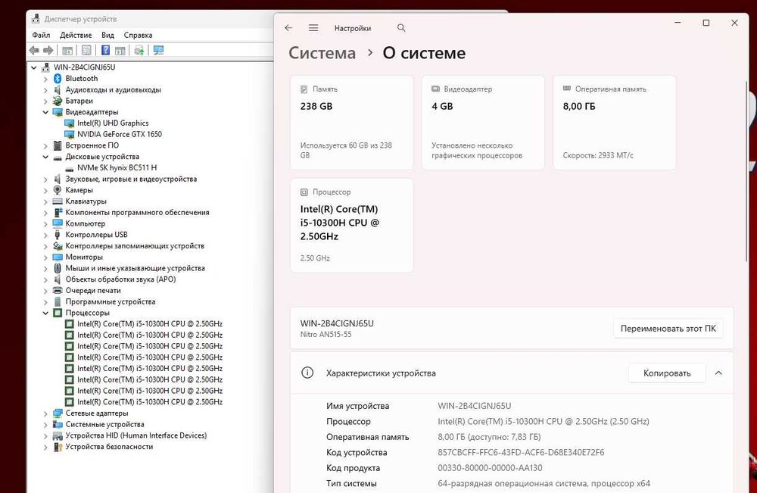The width and height of the screenshot is (757, 493).
Task: Collapse the Дисковые устройства category
Action: (x=45, y=157)
